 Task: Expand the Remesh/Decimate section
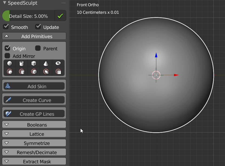pyautogui.click(x=34, y=152)
